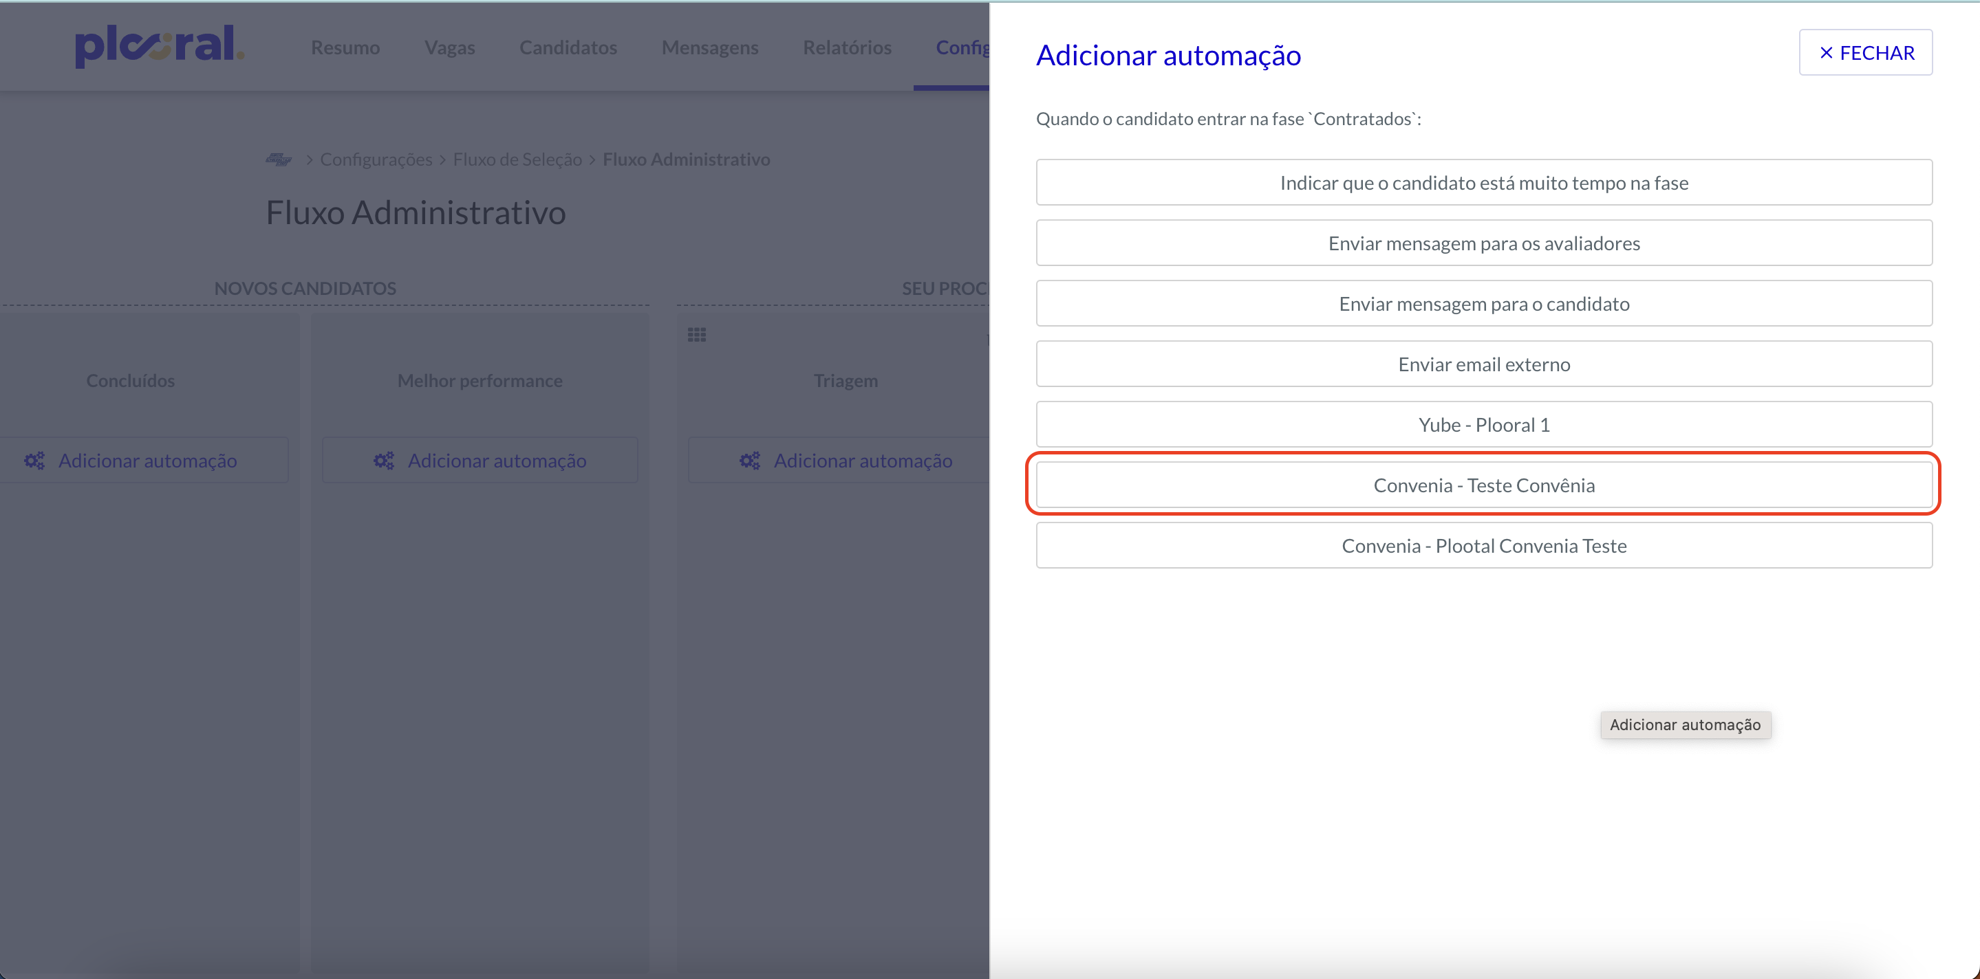Choose Convenia - Plootal Convenia Teste
Screen dimensions: 1980x979
click(x=1483, y=545)
